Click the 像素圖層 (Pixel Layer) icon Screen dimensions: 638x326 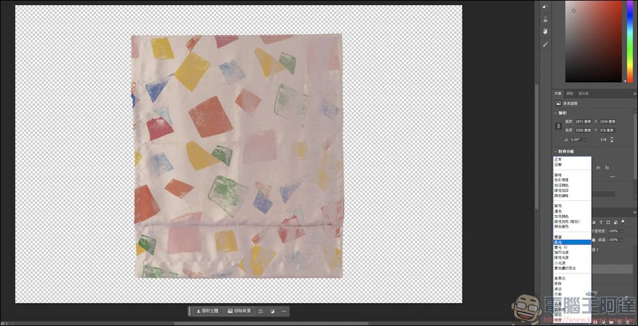point(559,103)
